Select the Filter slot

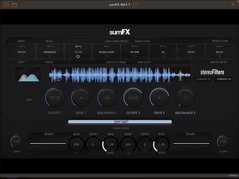pyautogui.click(x=78, y=52)
